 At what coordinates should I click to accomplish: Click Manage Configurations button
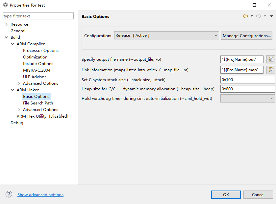(247, 35)
